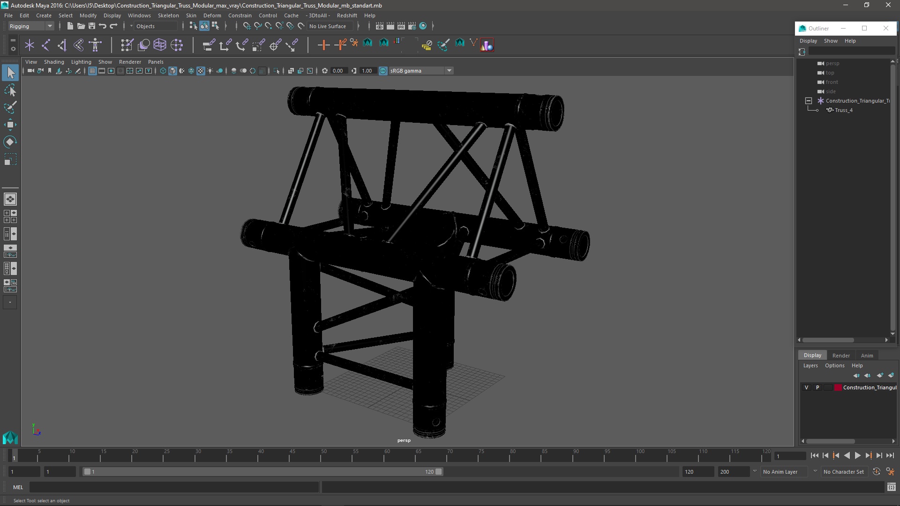Click the Redo arrow icon
Image resolution: width=900 pixels, height=506 pixels.
pos(113,26)
